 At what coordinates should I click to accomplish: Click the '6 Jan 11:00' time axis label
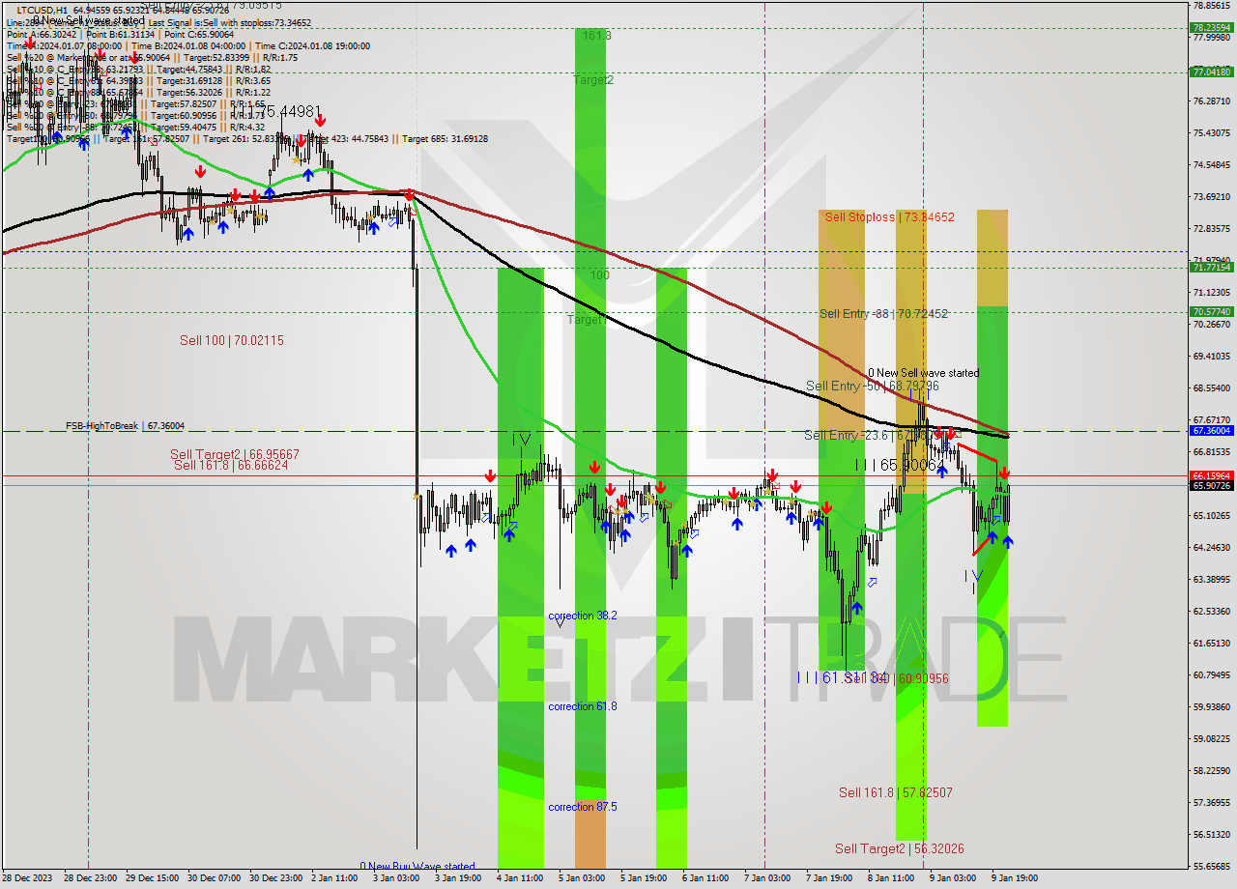point(705,878)
